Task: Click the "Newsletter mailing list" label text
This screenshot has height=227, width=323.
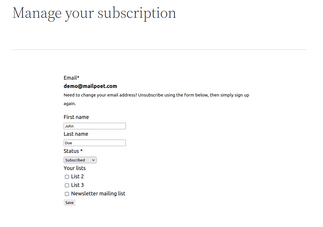Action: (98, 194)
